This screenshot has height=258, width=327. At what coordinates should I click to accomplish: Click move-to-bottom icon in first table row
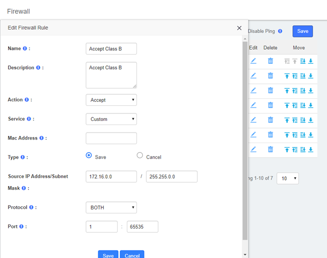click(311, 61)
